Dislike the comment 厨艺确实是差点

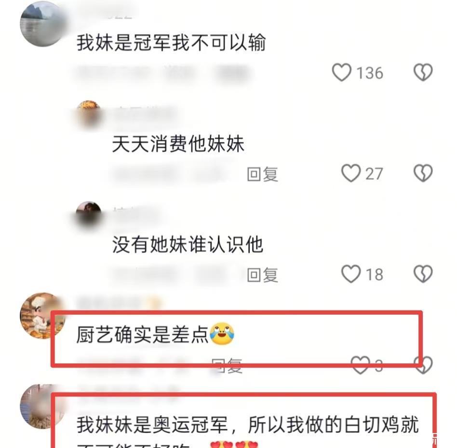coord(423,365)
